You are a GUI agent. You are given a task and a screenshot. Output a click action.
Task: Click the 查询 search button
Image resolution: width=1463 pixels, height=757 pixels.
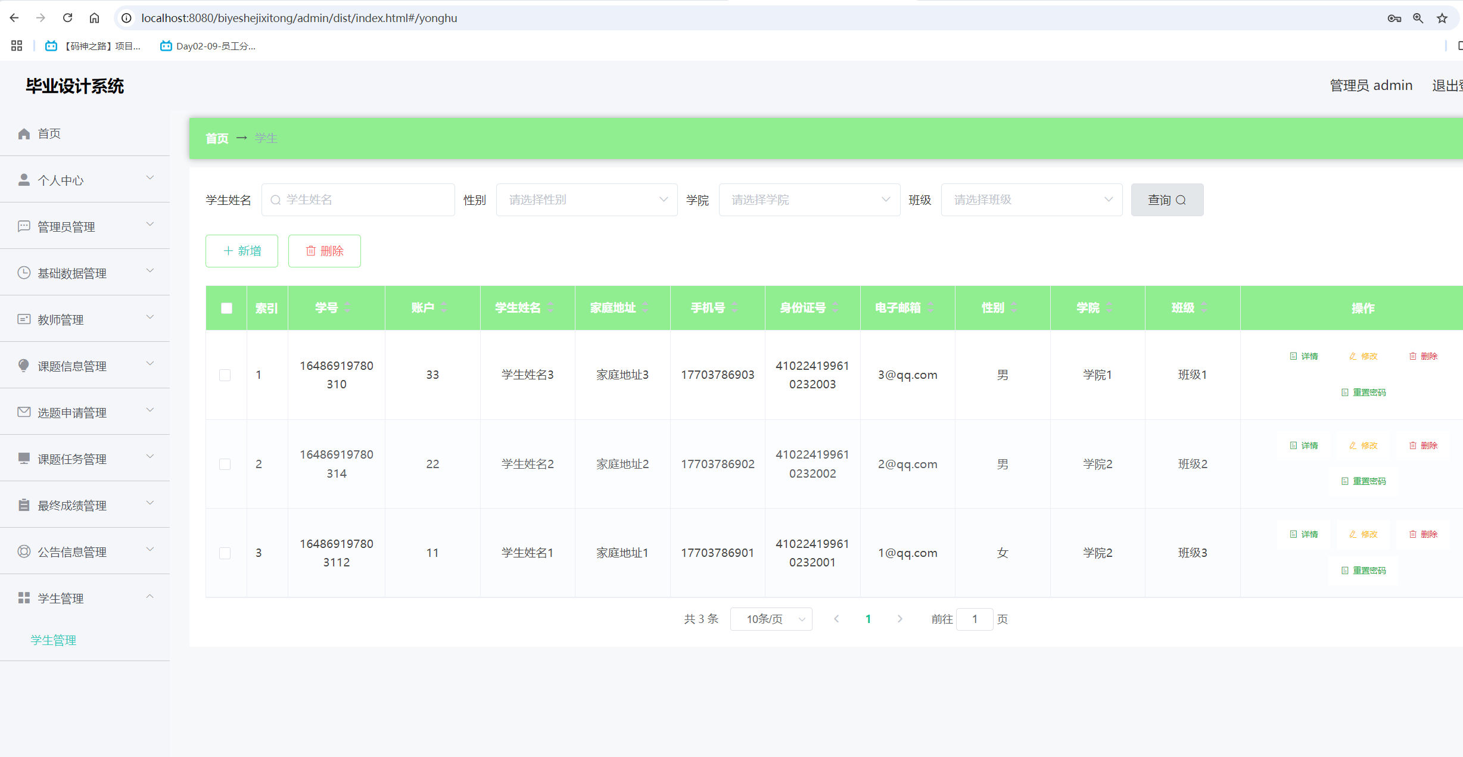click(x=1166, y=200)
